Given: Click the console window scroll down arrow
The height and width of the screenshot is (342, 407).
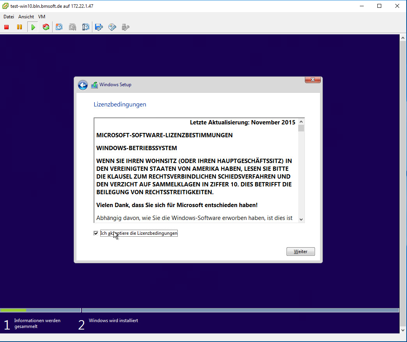Looking at the screenshot, I should click(x=403, y=330).
